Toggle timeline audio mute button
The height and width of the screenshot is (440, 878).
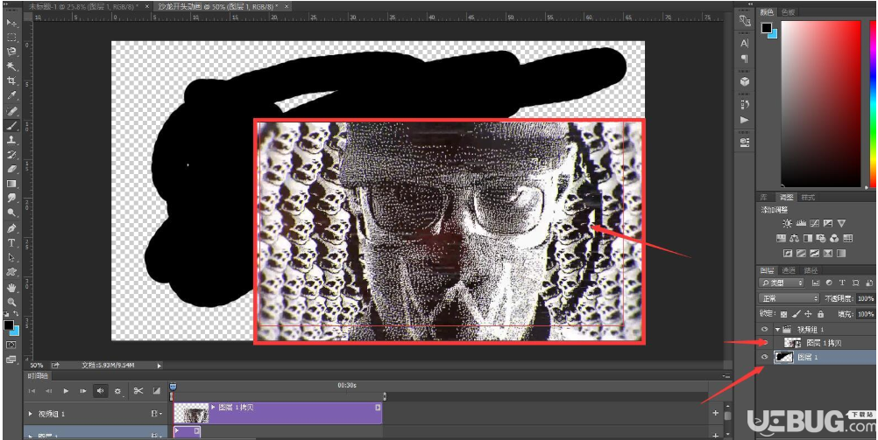[100, 391]
